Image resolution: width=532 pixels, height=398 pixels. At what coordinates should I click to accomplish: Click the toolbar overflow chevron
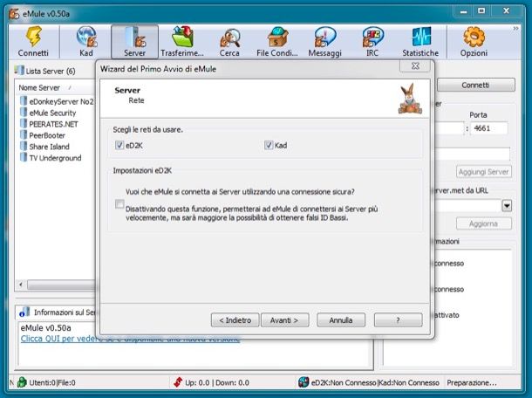pos(515,29)
